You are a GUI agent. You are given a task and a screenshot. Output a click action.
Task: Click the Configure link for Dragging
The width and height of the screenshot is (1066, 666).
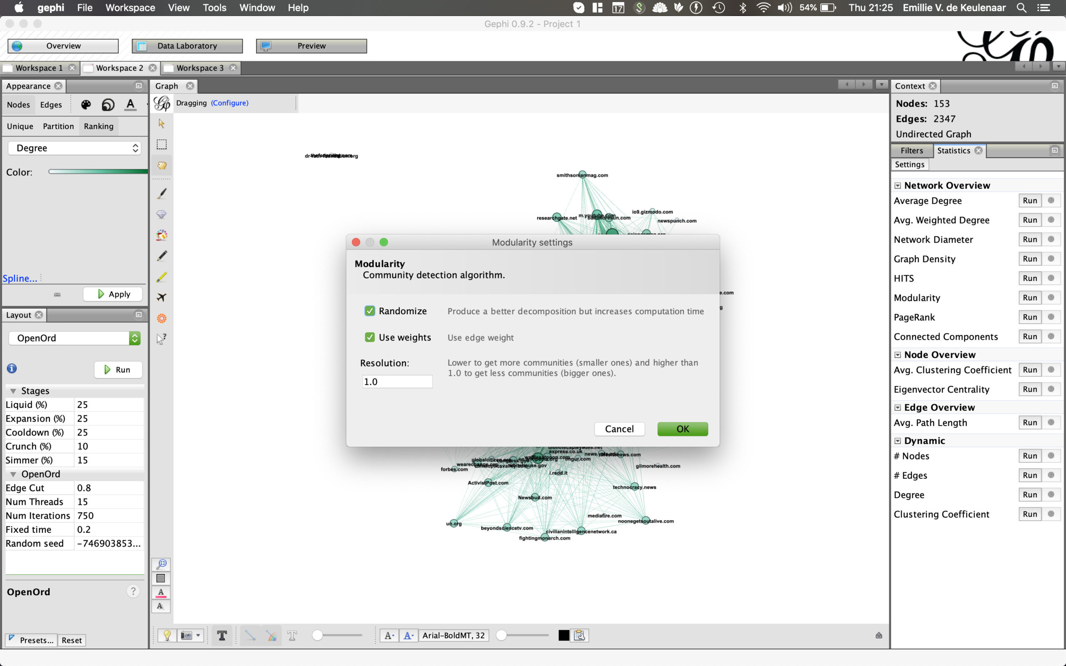pyautogui.click(x=229, y=103)
